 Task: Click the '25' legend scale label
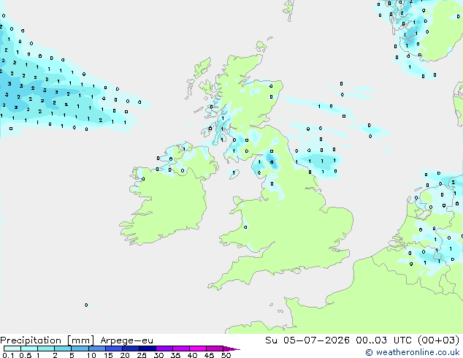(142, 355)
